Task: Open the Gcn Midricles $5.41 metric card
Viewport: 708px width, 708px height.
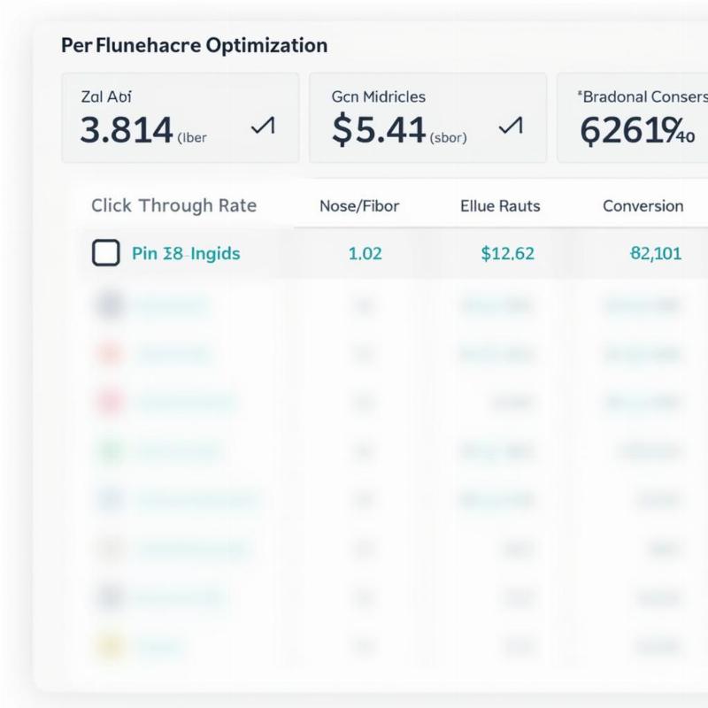Action: [427, 118]
